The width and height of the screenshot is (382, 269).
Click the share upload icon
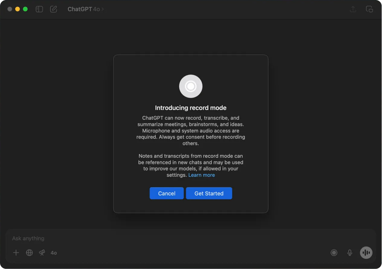pos(353,9)
